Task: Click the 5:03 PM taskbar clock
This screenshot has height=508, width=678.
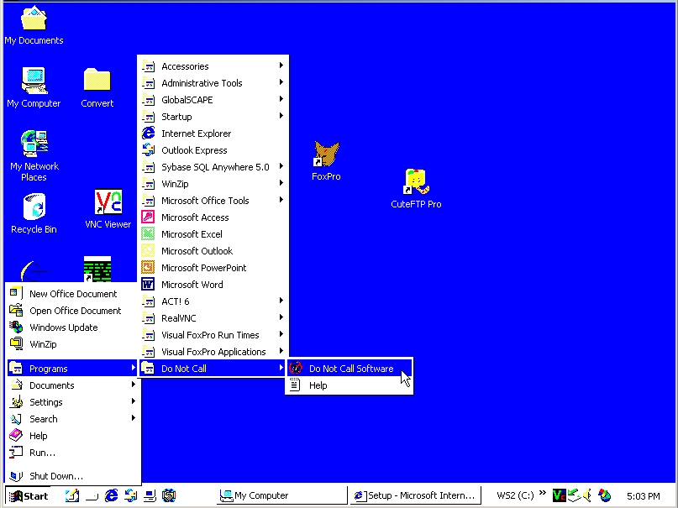Action: (643, 496)
